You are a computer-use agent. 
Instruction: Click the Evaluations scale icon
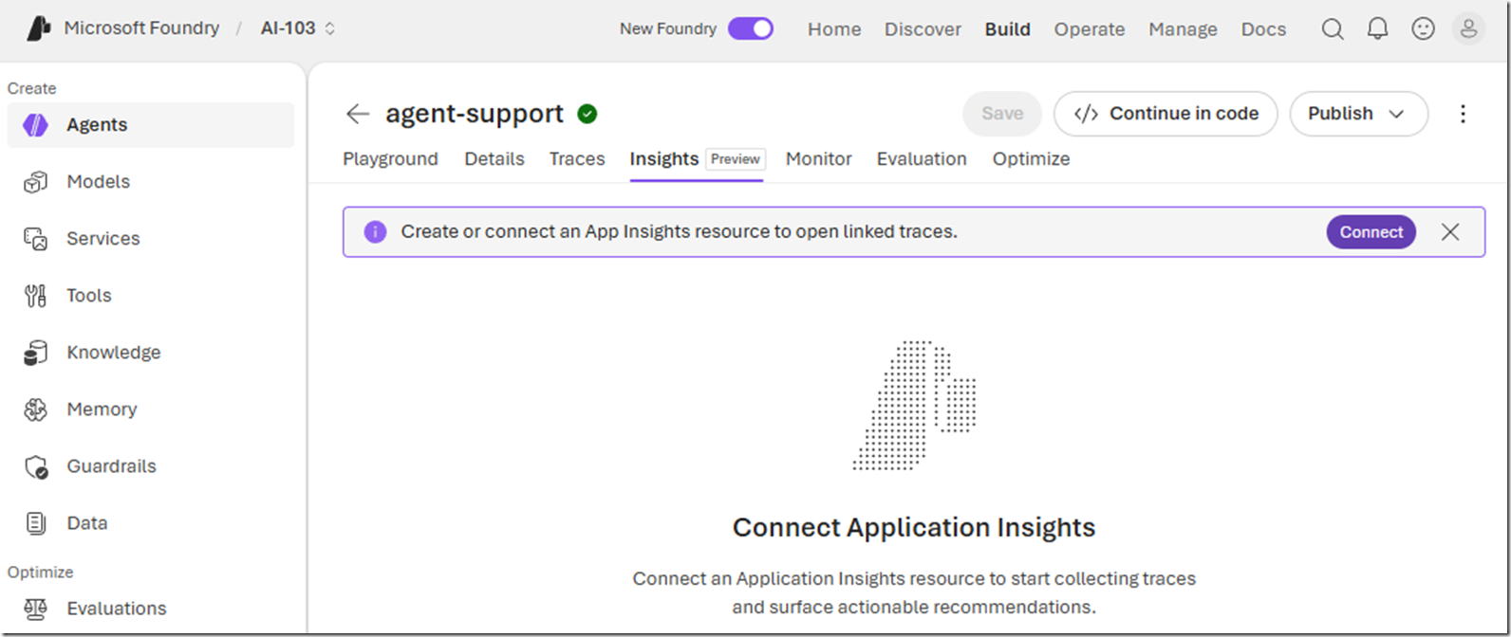click(35, 609)
